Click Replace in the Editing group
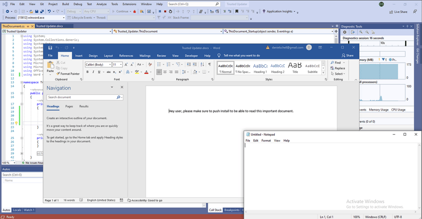422x219 pixels. pos(338,68)
